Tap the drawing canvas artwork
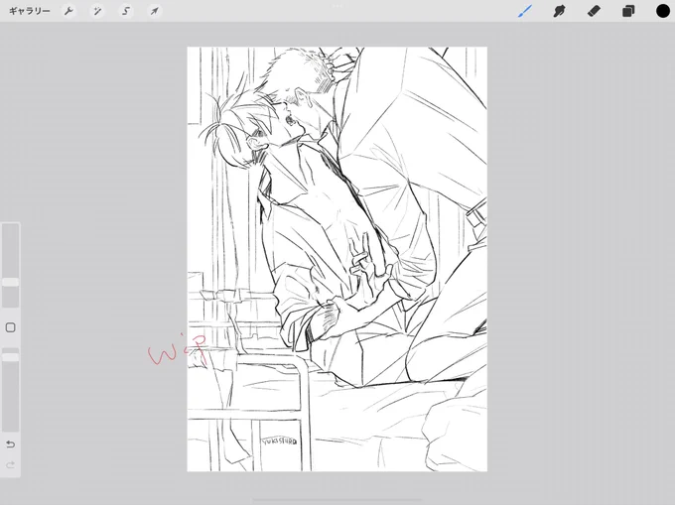The height and width of the screenshot is (505, 675). (337, 259)
